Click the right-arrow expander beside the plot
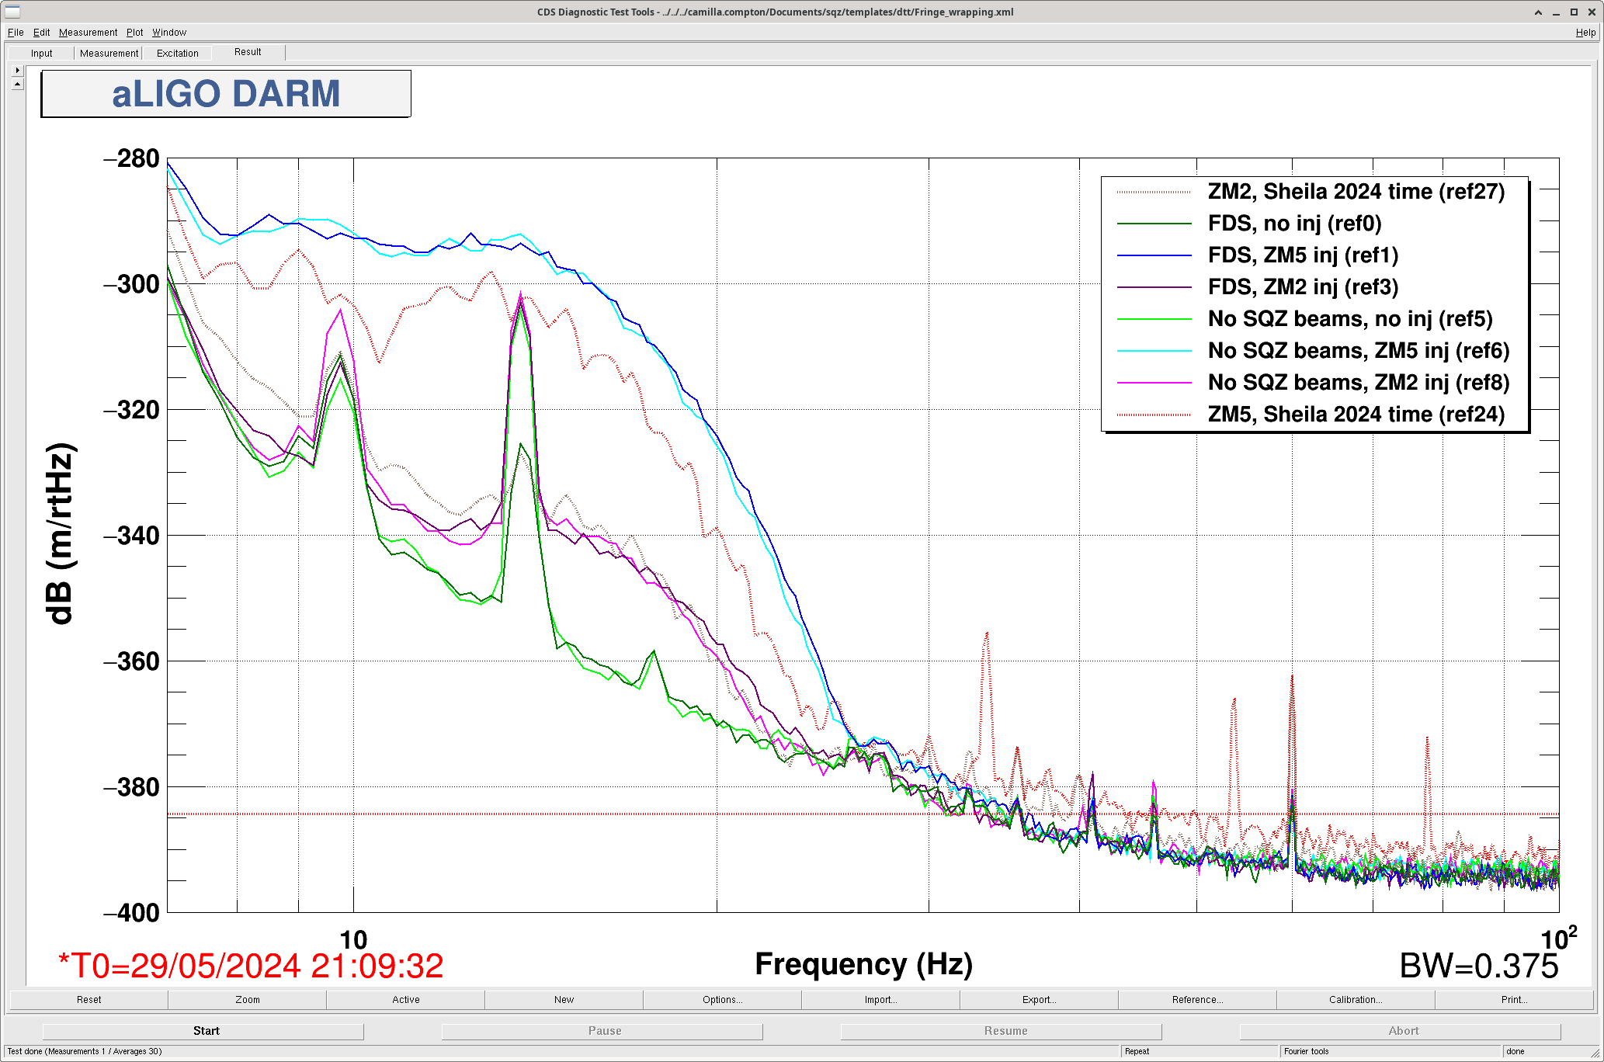 (17, 71)
